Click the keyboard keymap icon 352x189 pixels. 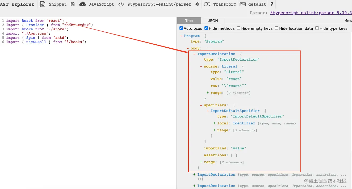242,4
